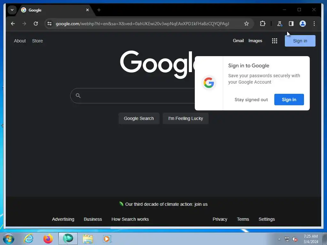
Task: Open the tab search dropdown chevron
Action: point(12,10)
